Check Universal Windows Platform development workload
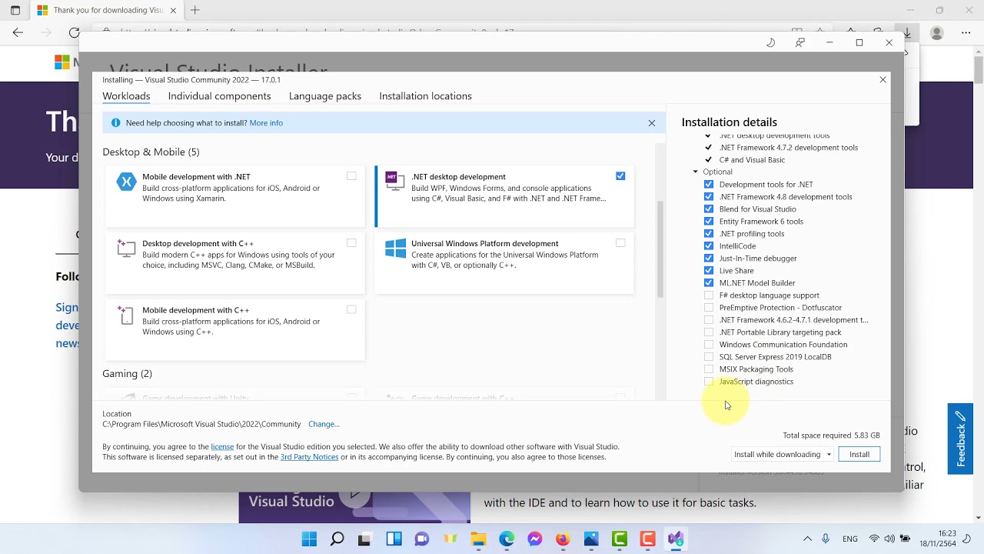The width and height of the screenshot is (984, 554). (x=620, y=243)
